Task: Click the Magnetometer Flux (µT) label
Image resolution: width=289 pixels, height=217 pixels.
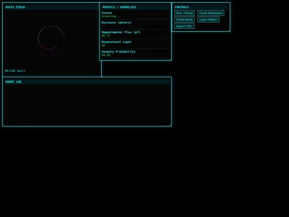Action: click(121, 32)
